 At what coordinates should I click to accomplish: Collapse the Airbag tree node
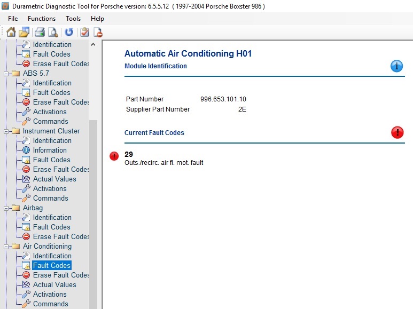6,208
